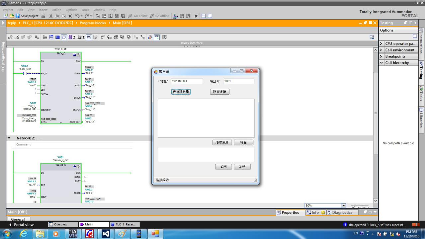Click the split editor vertically icon

tap(210, 16)
